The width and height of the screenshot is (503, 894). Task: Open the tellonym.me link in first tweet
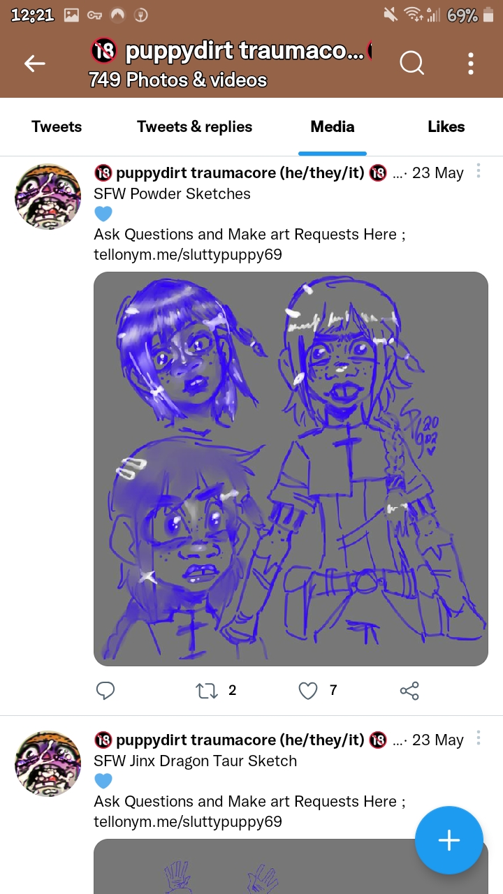(188, 254)
